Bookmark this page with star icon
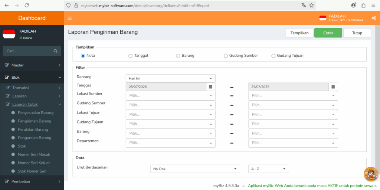 click(x=312, y=5)
